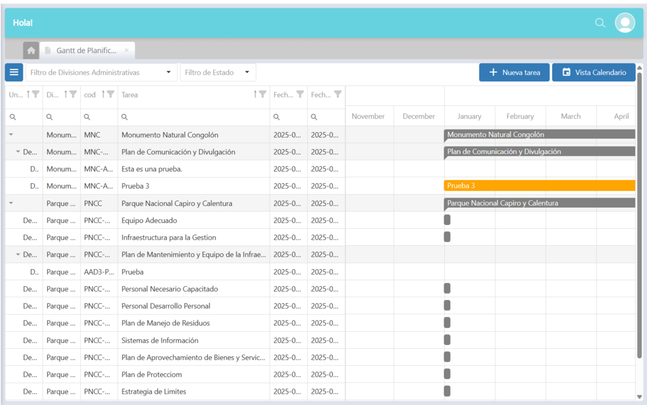Collapse the Monumento Natural Congolón row

pos(11,135)
